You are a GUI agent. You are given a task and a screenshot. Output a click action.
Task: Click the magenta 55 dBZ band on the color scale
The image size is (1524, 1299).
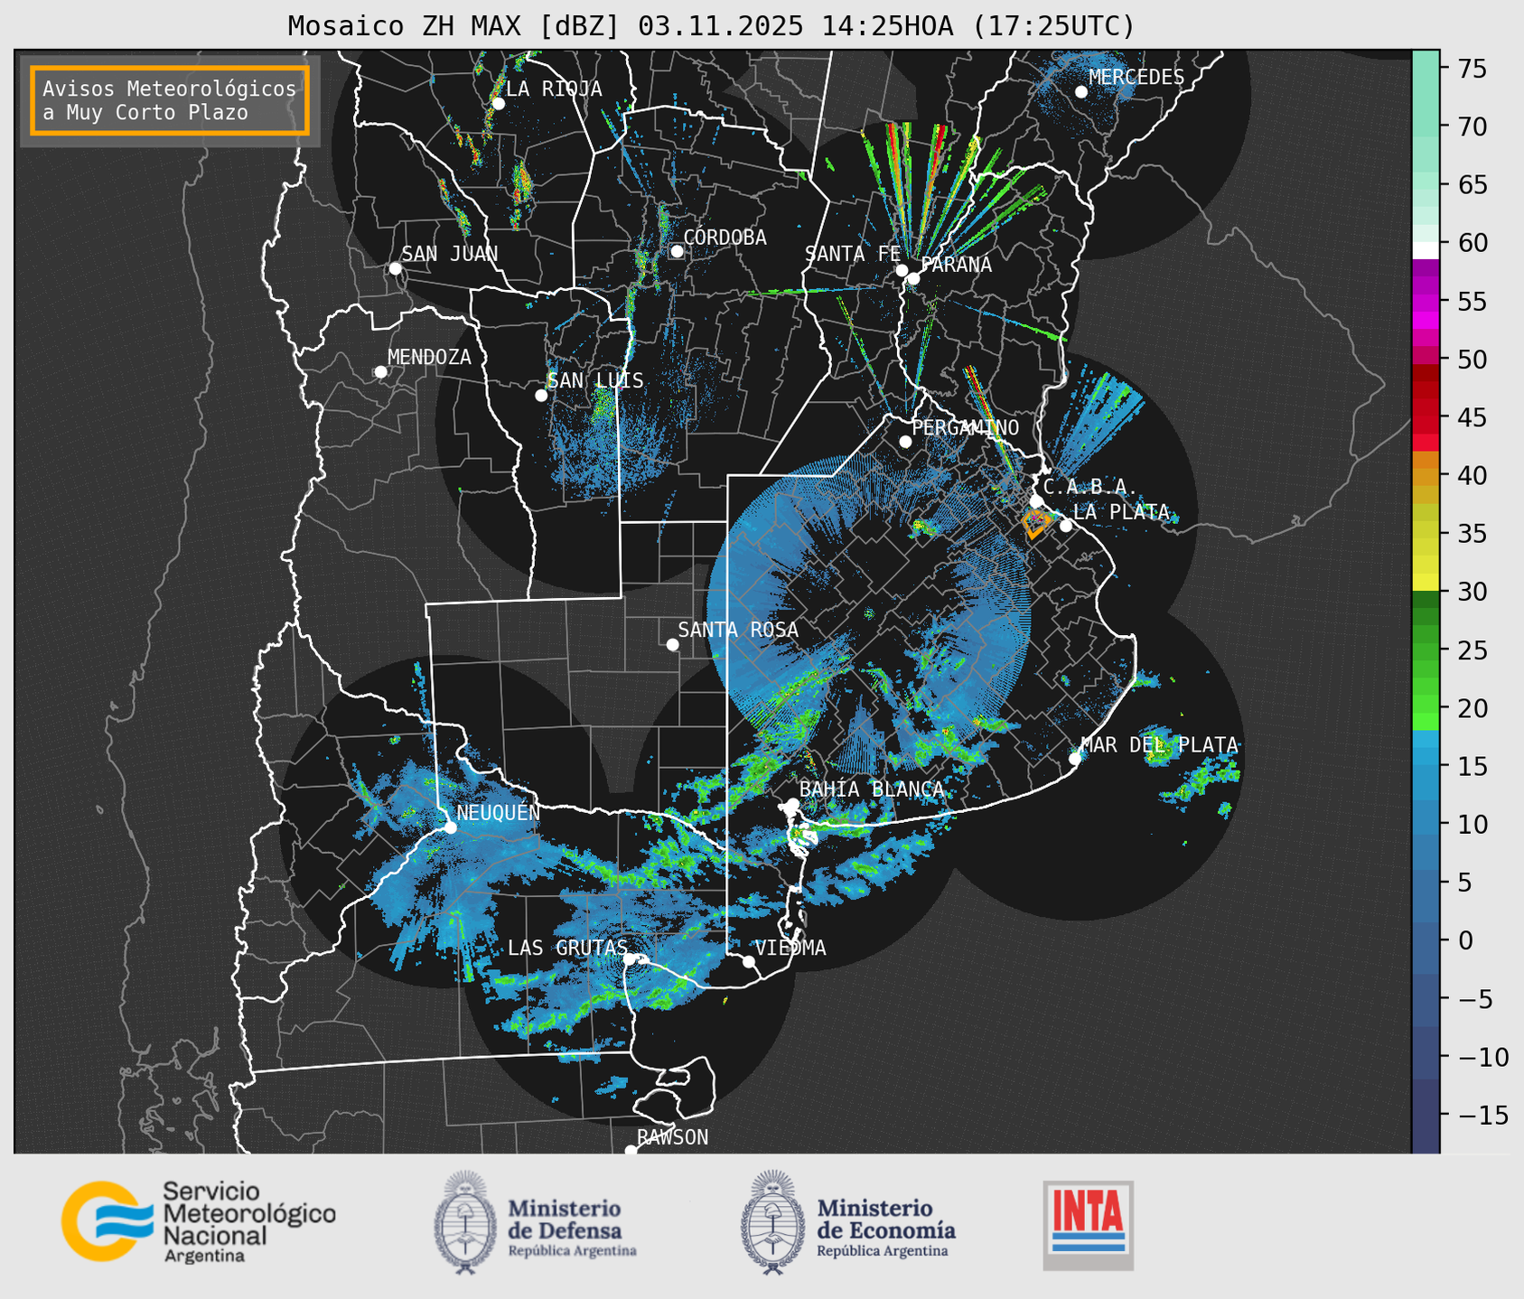tap(1426, 301)
